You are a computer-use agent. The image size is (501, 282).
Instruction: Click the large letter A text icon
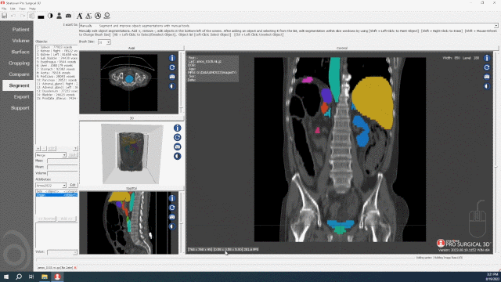(x=80, y=16)
